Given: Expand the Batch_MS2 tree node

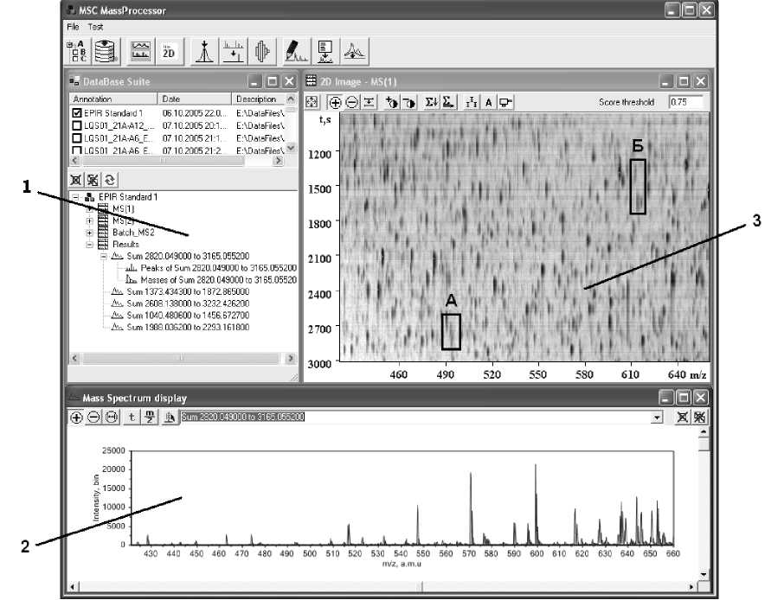Looking at the screenshot, I should click(90, 233).
